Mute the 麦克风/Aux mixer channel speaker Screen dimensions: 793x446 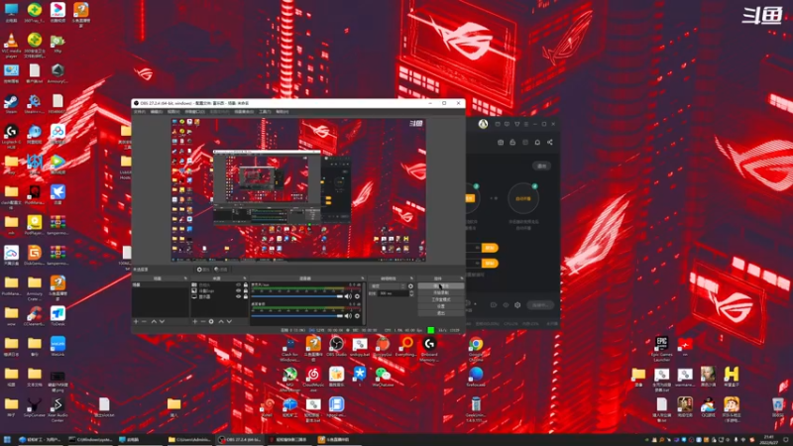point(349,296)
